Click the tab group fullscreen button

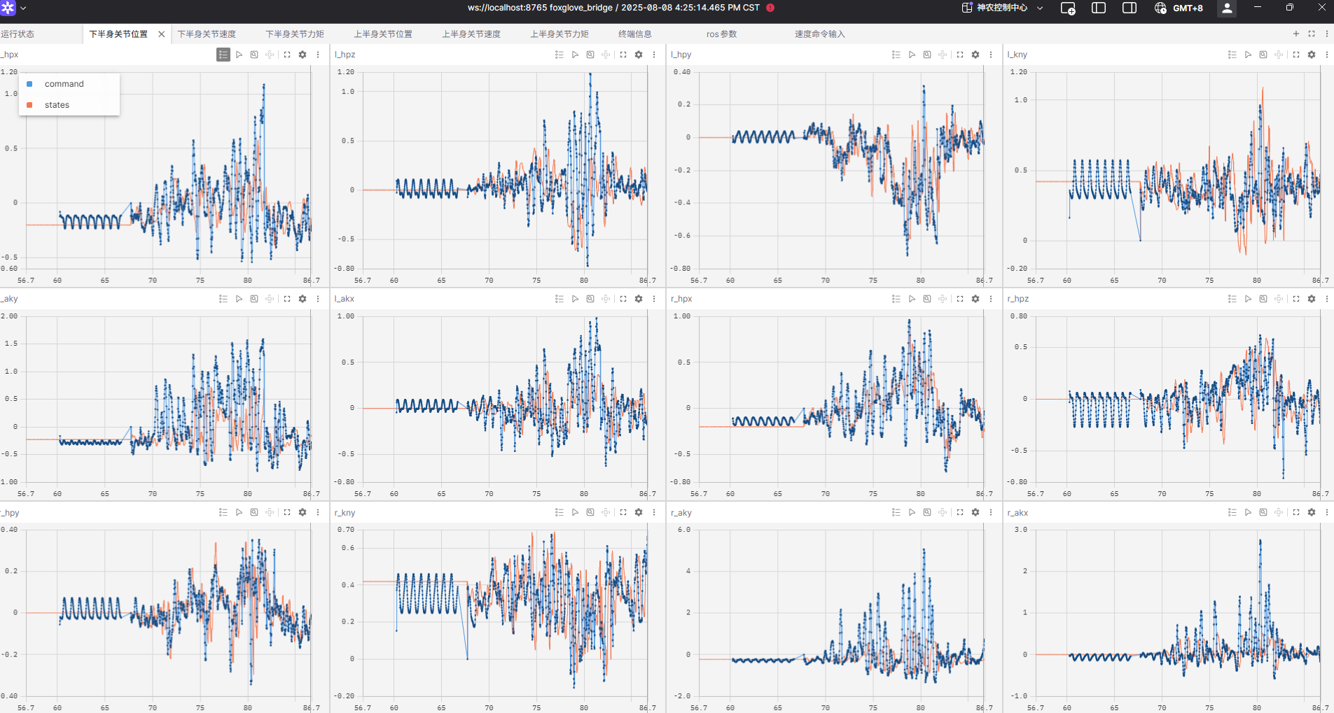(1312, 34)
